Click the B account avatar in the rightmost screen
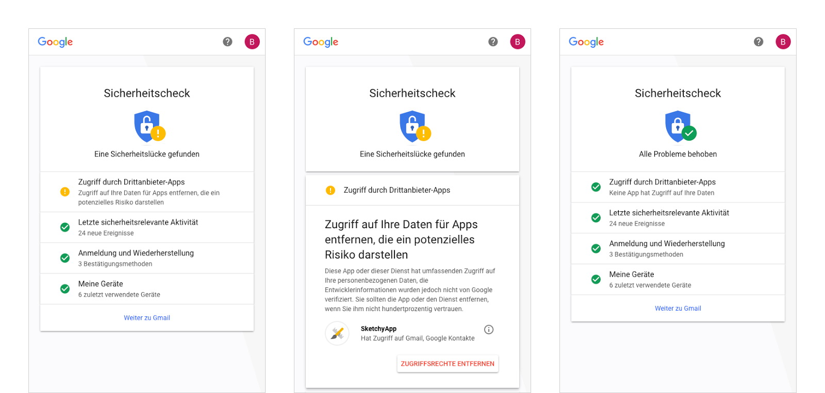Viewport: 825px width, 393px height. pyautogui.click(x=783, y=42)
